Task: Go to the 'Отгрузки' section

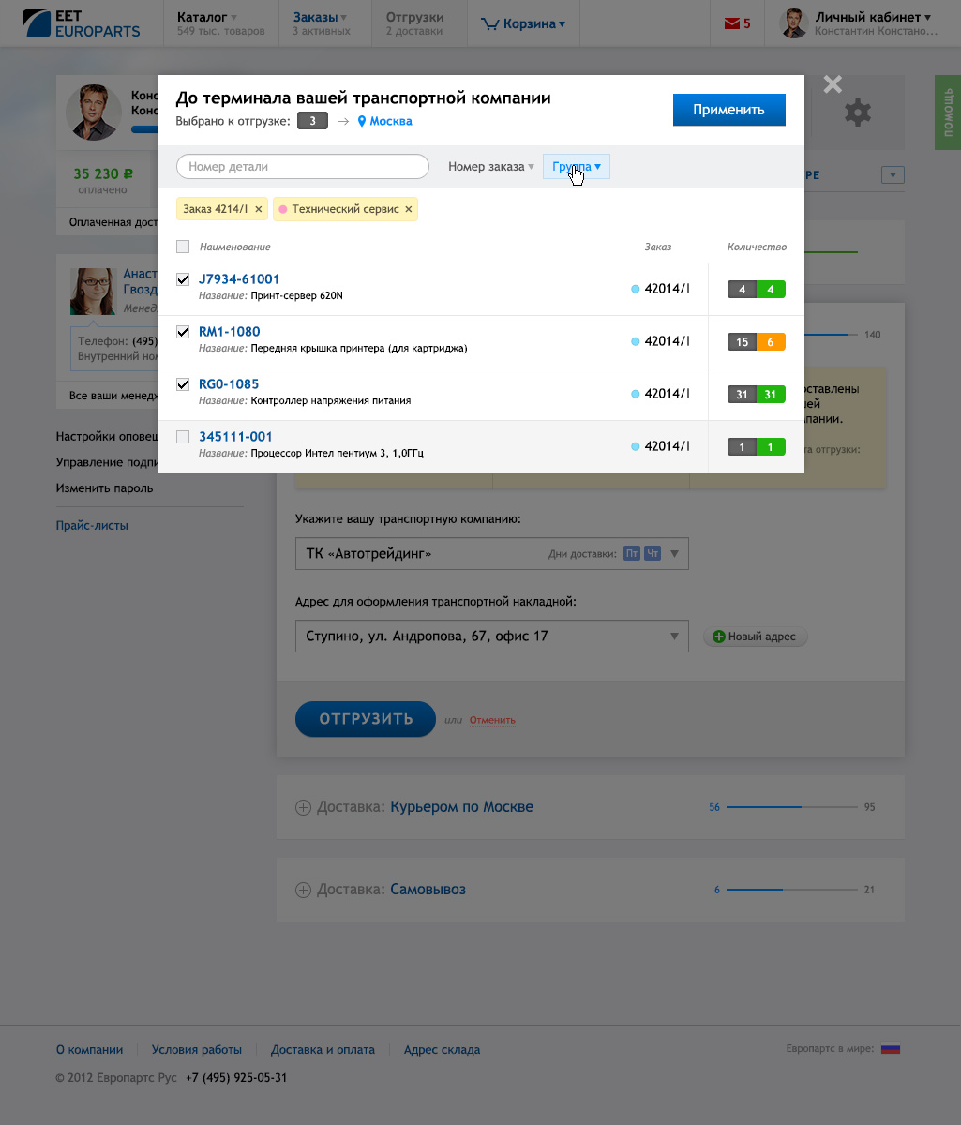Action: pos(414,23)
